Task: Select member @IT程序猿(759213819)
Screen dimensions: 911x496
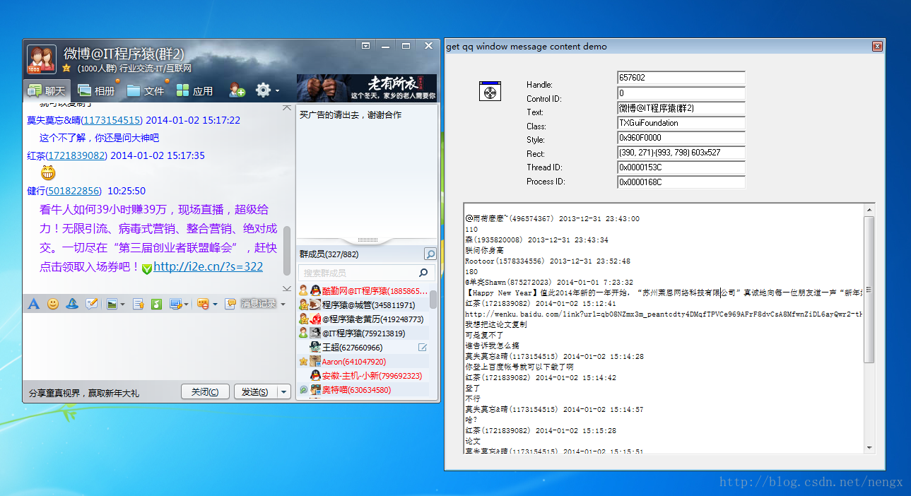Action: tap(363, 333)
